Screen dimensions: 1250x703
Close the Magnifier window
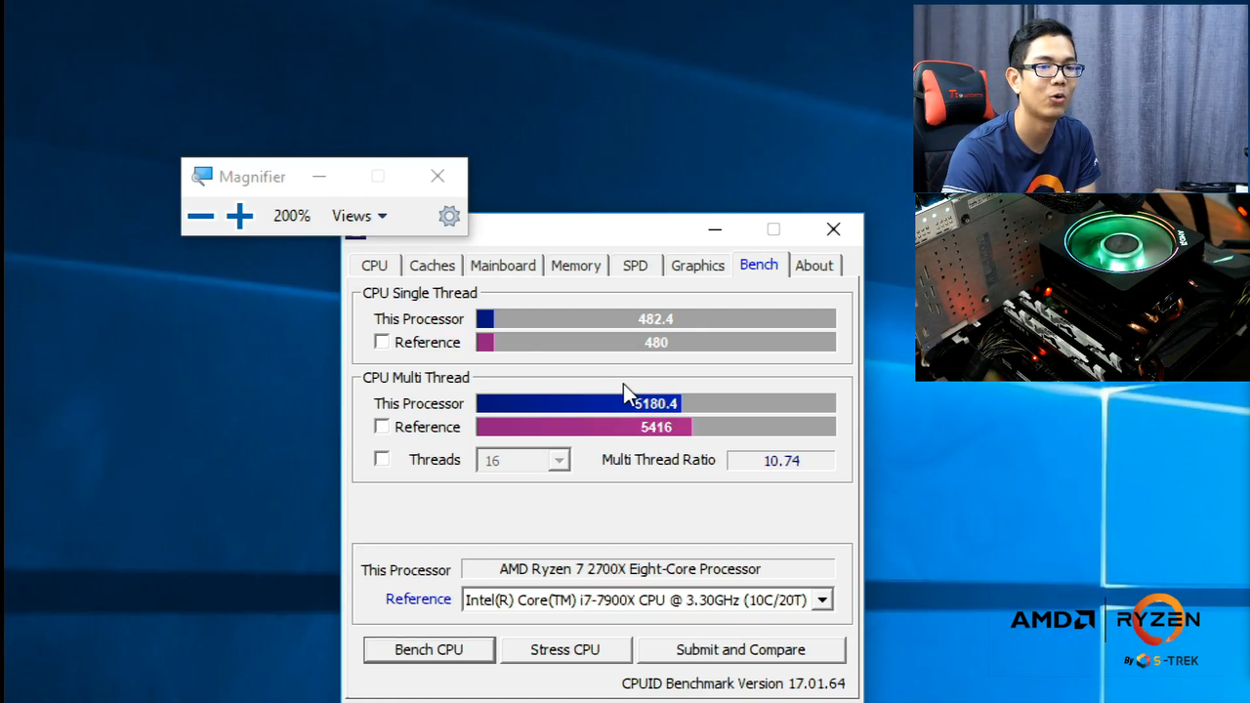[x=437, y=176]
